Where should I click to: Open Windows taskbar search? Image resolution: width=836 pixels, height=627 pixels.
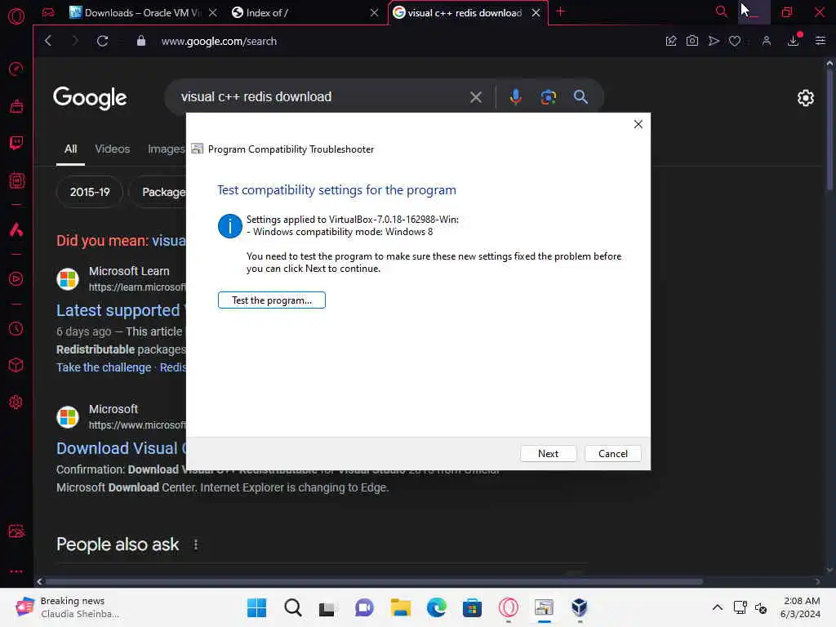click(293, 607)
